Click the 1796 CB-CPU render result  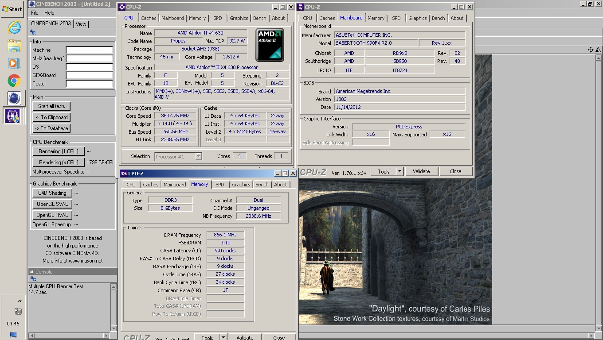(100, 162)
